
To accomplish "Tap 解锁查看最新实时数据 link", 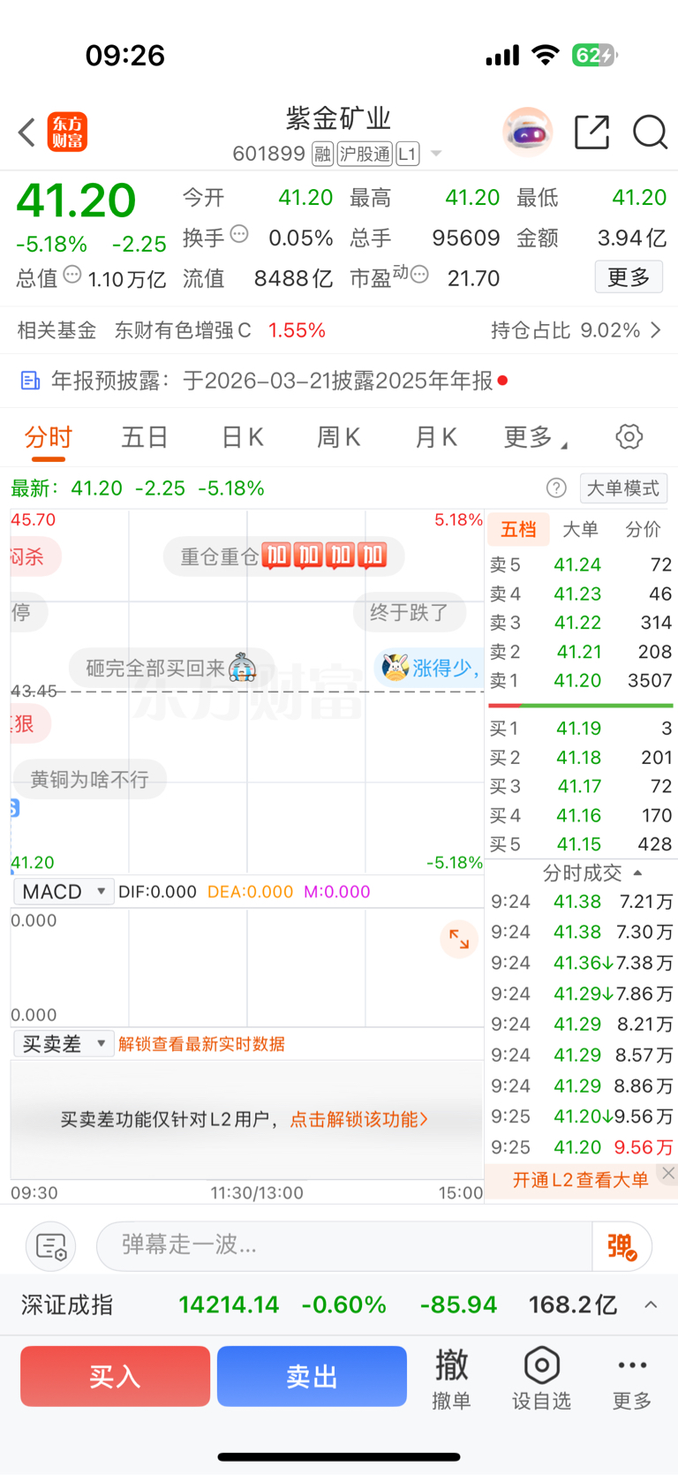I will pyautogui.click(x=201, y=1044).
